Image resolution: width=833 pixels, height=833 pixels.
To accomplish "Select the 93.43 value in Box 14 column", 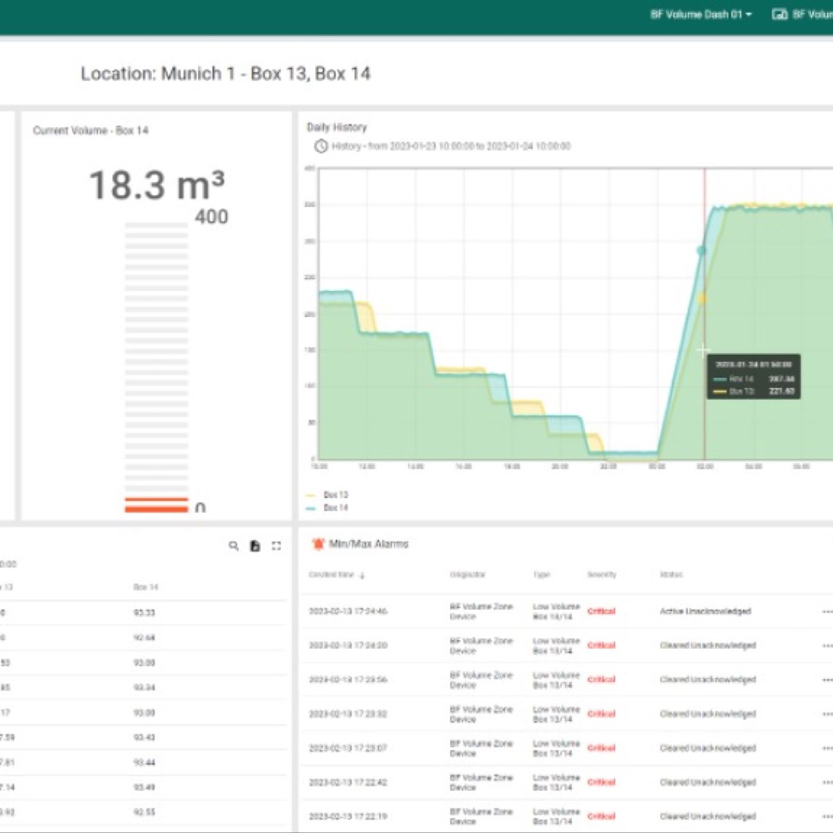I will pos(144,738).
